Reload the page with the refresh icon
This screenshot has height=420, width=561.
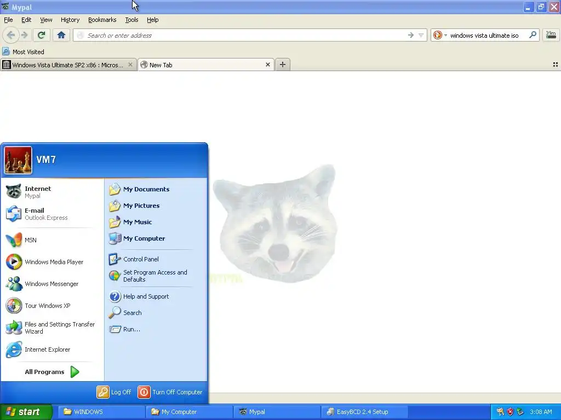tap(42, 35)
